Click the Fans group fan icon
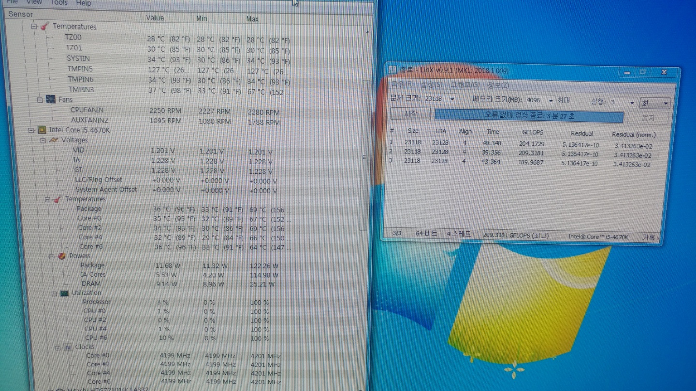The height and width of the screenshot is (391, 696). point(51,99)
